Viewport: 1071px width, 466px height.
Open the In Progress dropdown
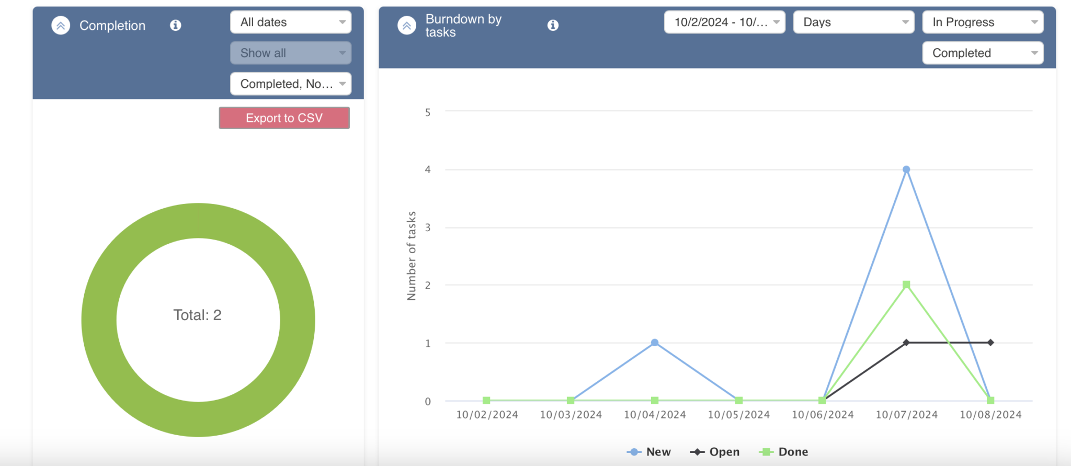(983, 22)
